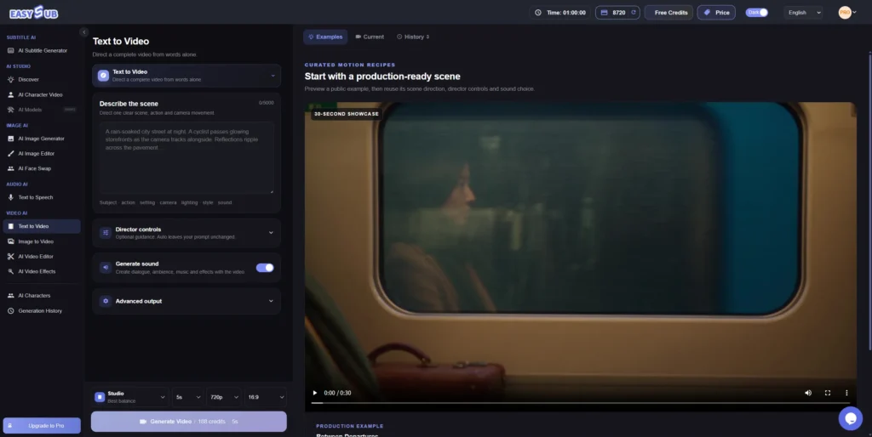Click the page vertical scrollbar
The image size is (872, 437).
point(869,200)
